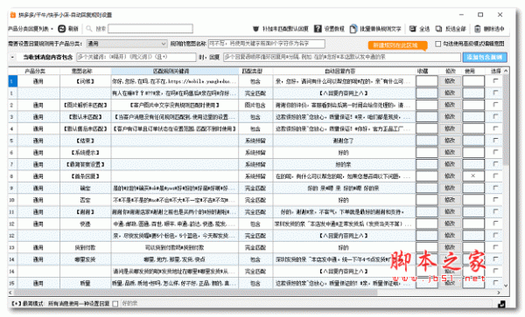Select 【系统提示】 intent name cell
525x317 pixels.
coord(86,153)
